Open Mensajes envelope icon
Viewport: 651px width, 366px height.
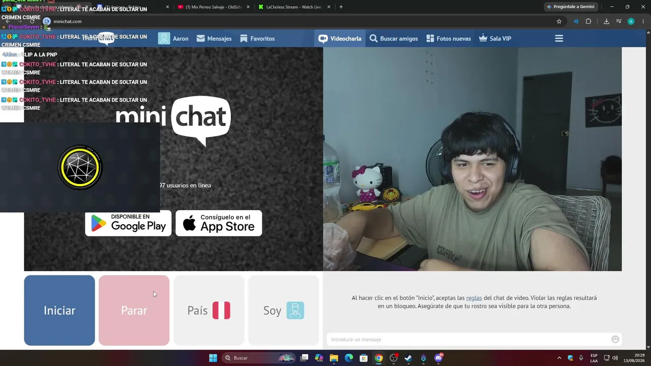tap(201, 39)
